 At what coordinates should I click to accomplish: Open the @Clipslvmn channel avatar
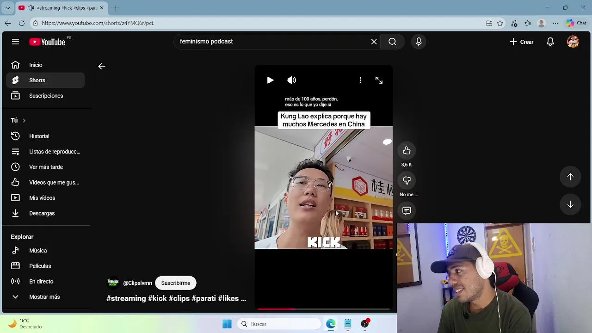(113, 283)
